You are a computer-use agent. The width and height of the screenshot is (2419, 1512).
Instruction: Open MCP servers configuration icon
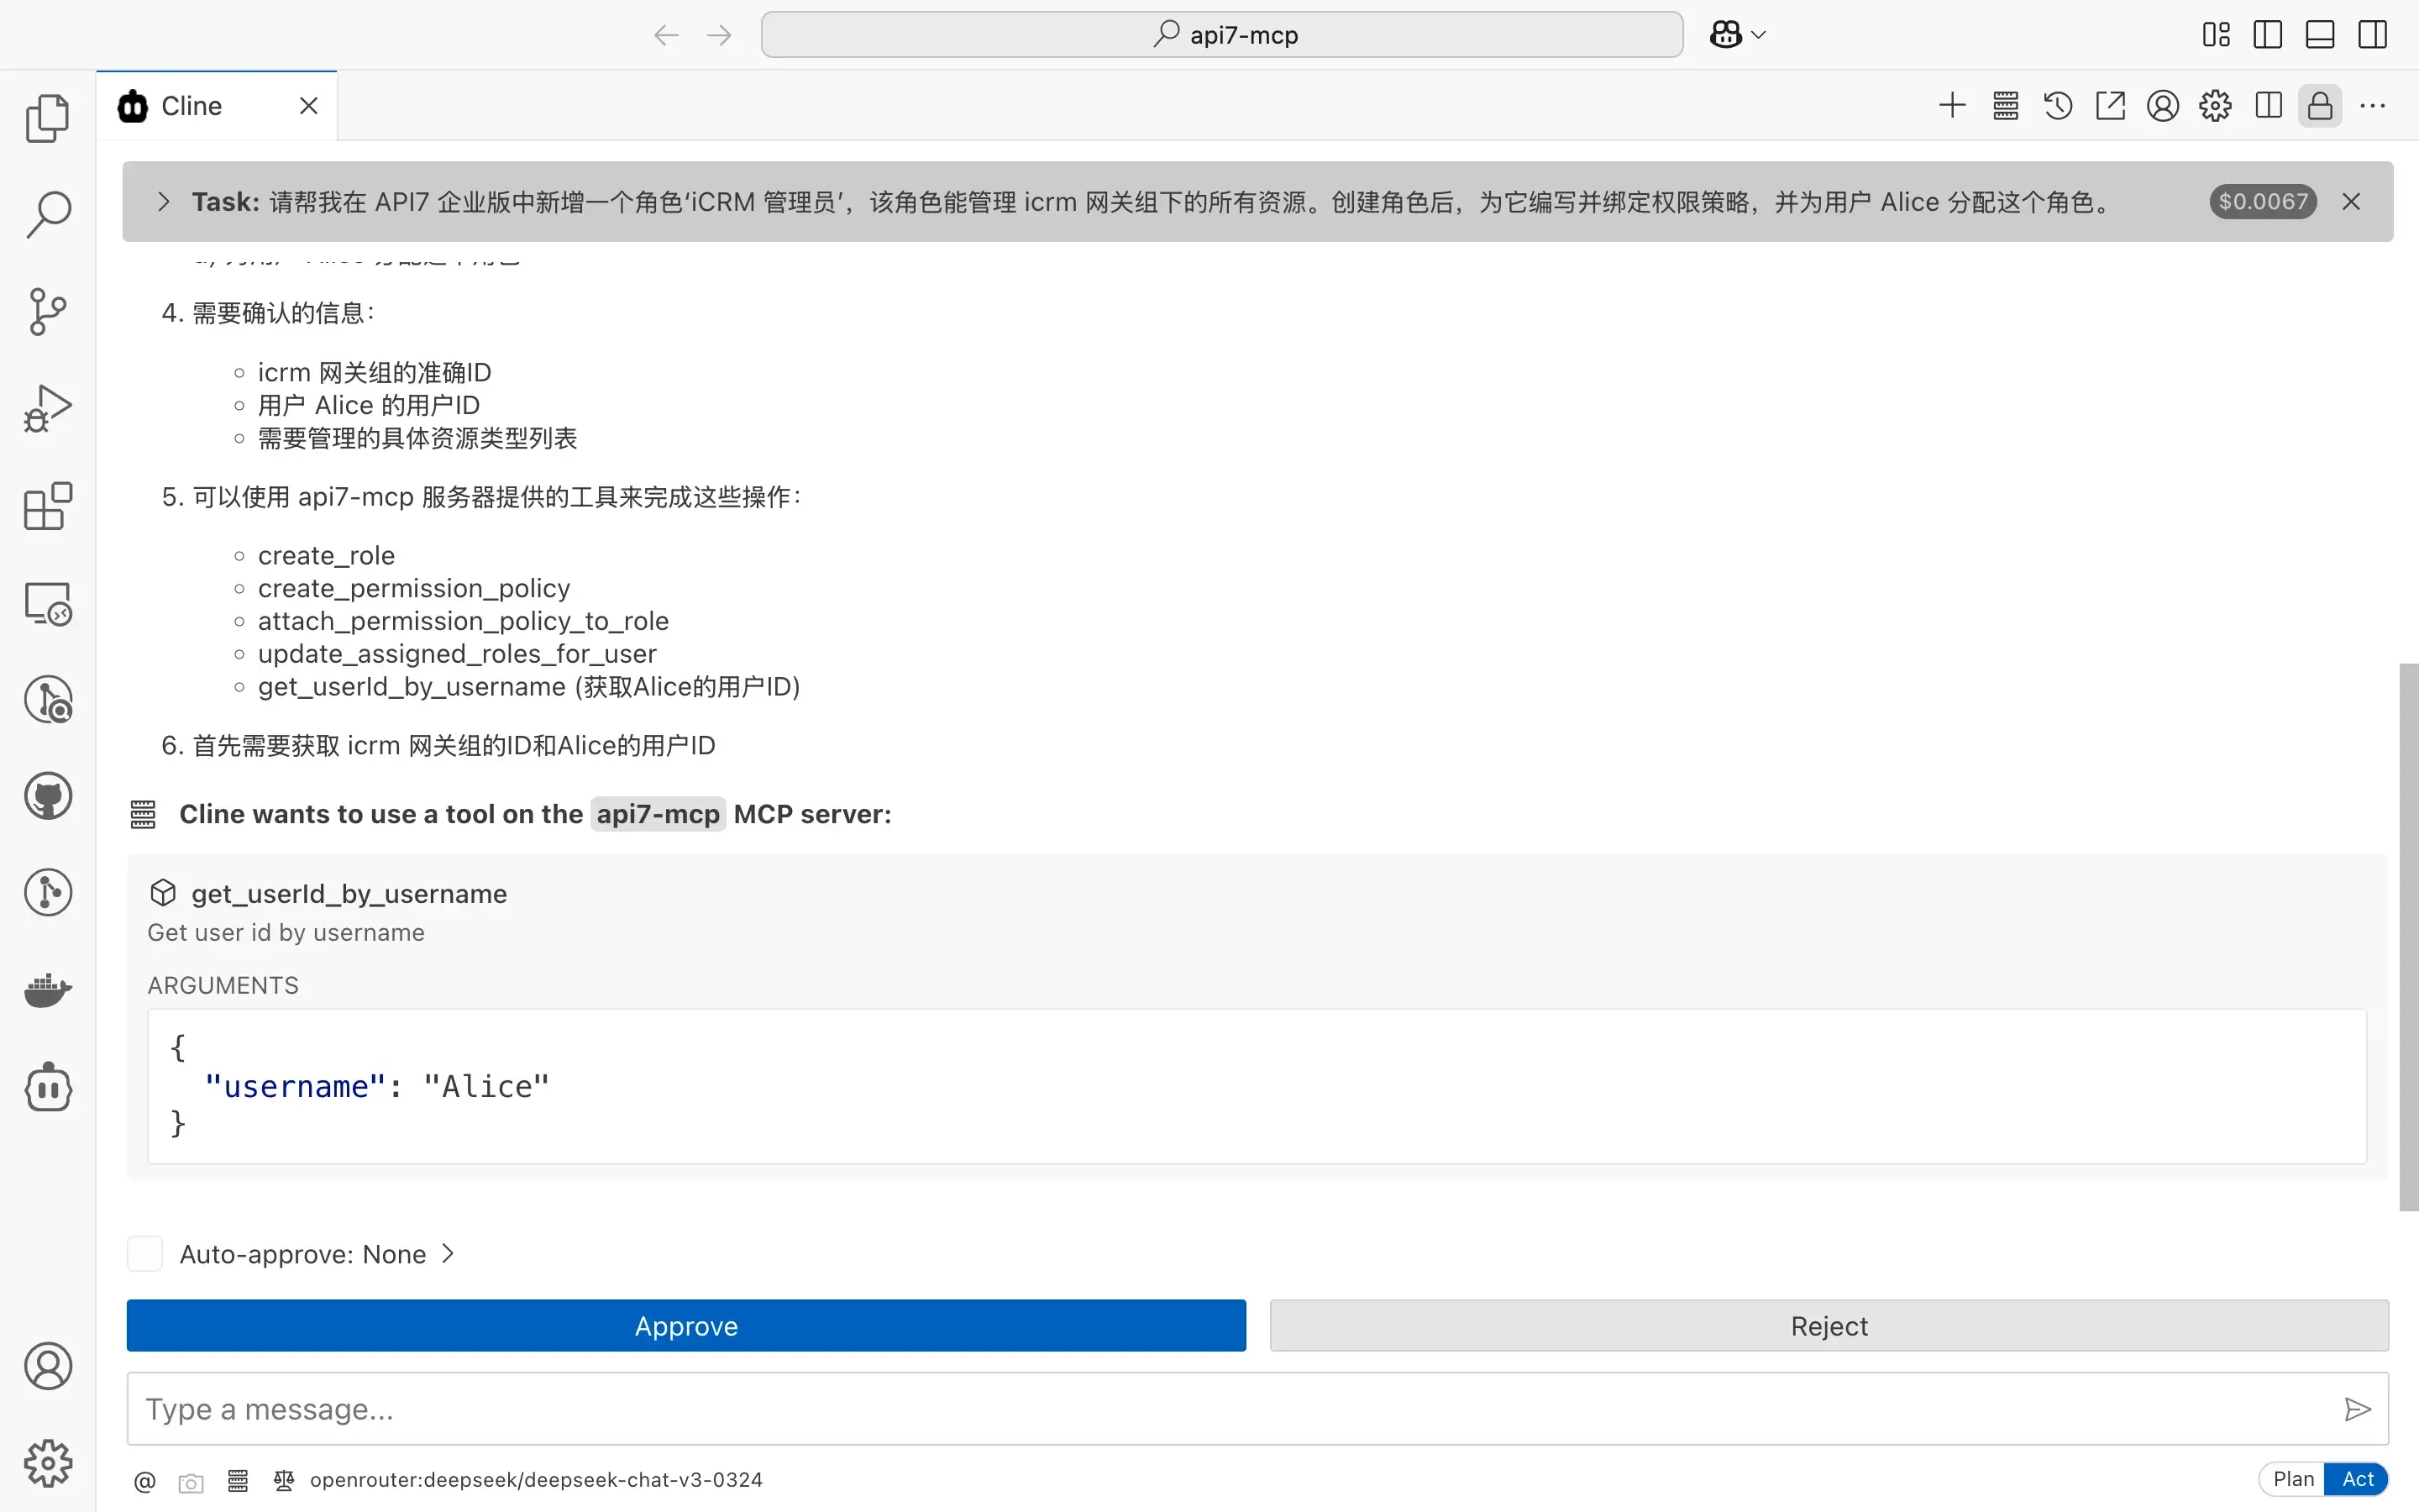[x=2004, y=105]
